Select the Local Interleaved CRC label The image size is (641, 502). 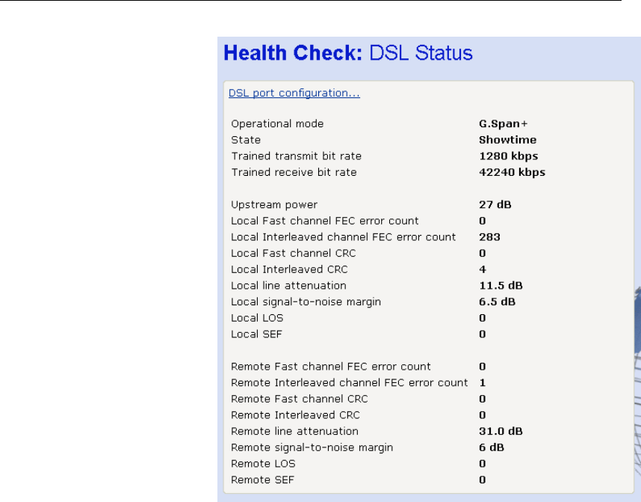click(x=289, y=269)
